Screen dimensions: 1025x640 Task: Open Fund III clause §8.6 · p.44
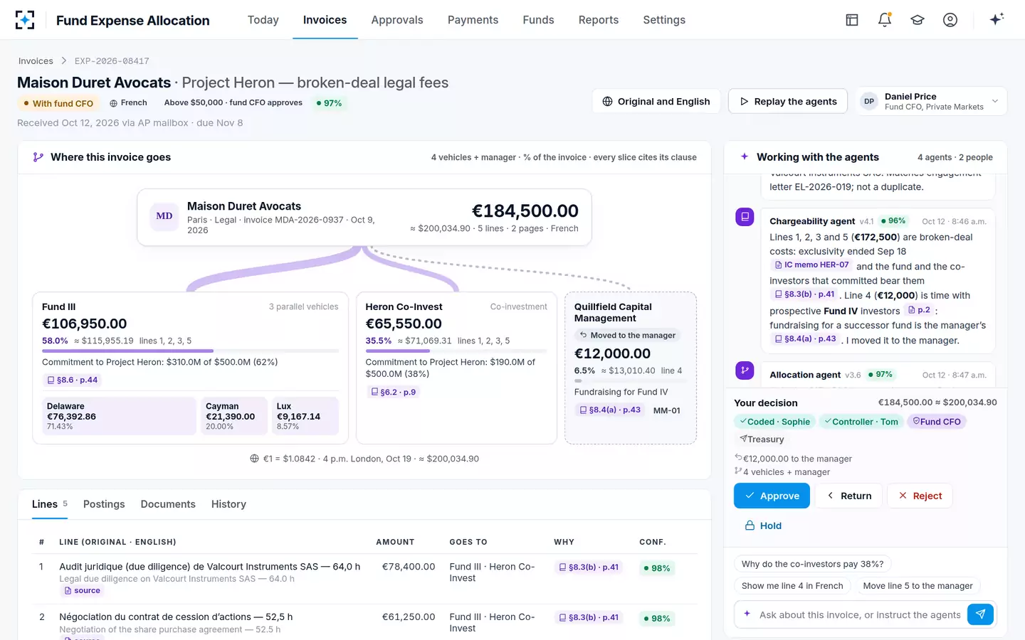tap(72, 380)
